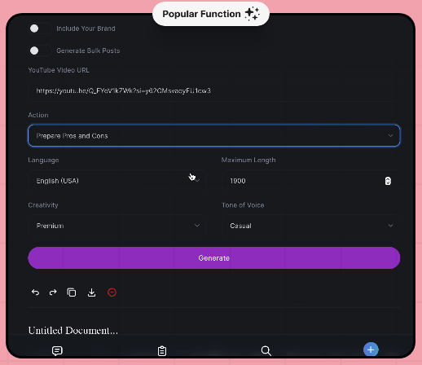The width and height of the screenshot is (422, 365).
Task: Click the YouTube Video URL field
Action: [x=214, y=90]
